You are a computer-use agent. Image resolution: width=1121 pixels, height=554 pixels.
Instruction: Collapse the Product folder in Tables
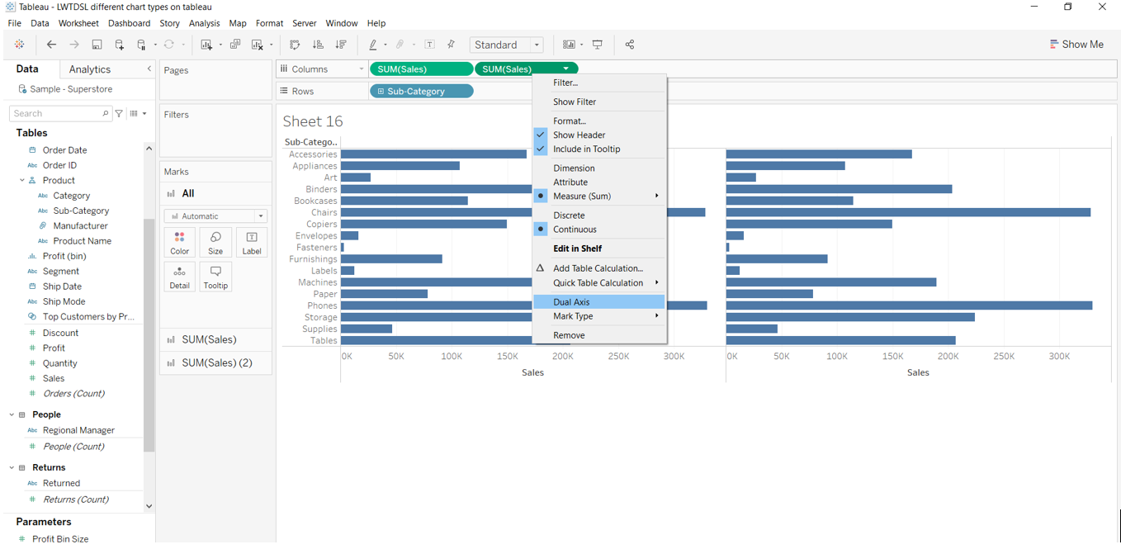pyautogui.click(x=22, y=180)
